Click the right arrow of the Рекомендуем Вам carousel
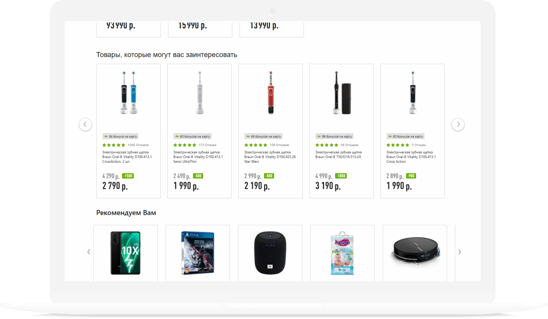This screenshot has height=319, width=548. (x=460, y=252)
